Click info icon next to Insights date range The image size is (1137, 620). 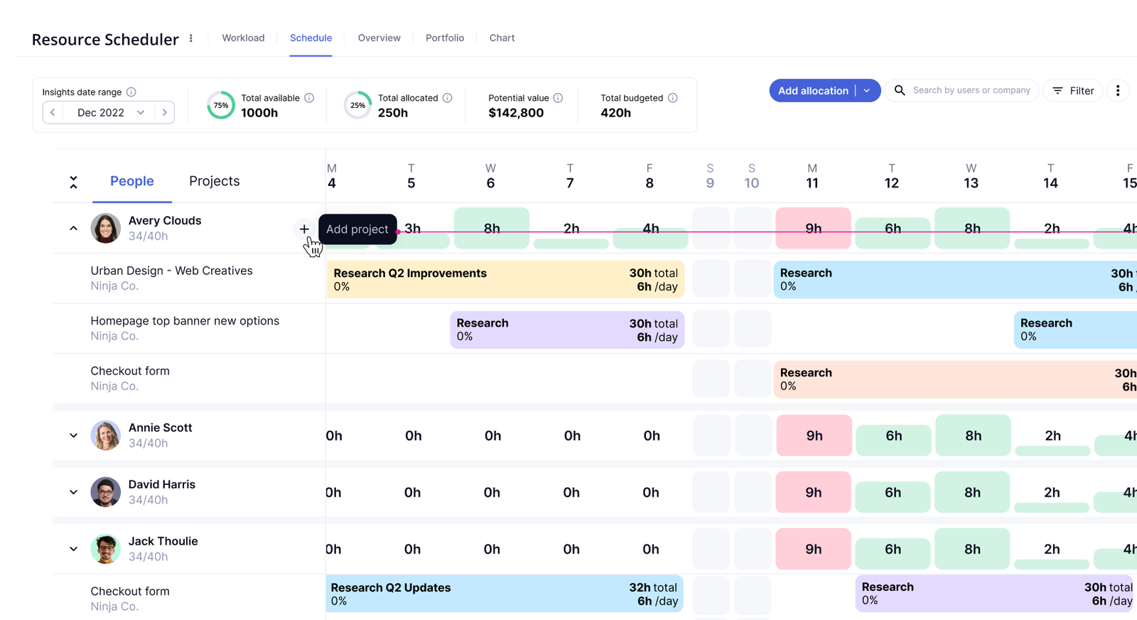(x=131, y=92)
